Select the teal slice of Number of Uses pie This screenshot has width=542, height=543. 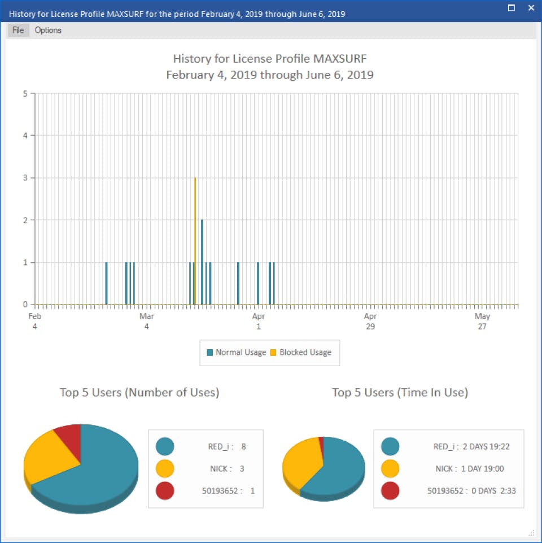pyautogui.click(x=100, y=478)
